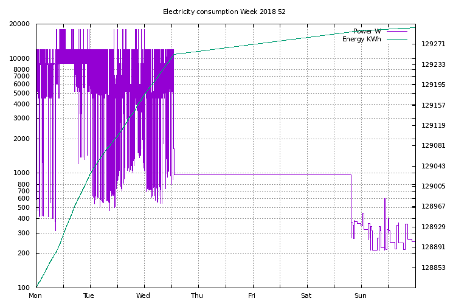Click the '500' left axis value

click(24, 207)
